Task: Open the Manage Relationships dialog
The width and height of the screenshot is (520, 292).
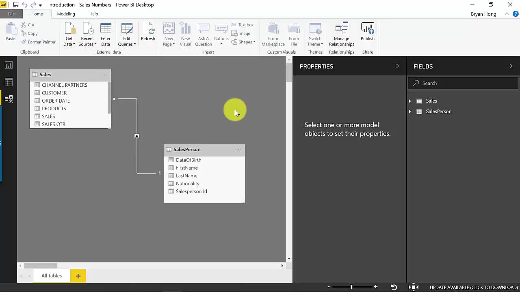Action: coord(341,34)
